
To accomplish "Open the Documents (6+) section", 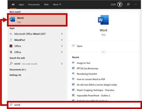I will [x=18, y=70].
